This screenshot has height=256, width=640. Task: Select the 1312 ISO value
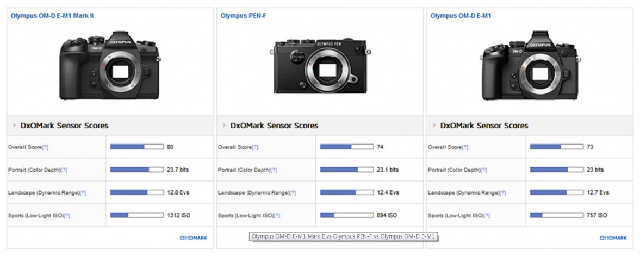[x=178, y=215]
